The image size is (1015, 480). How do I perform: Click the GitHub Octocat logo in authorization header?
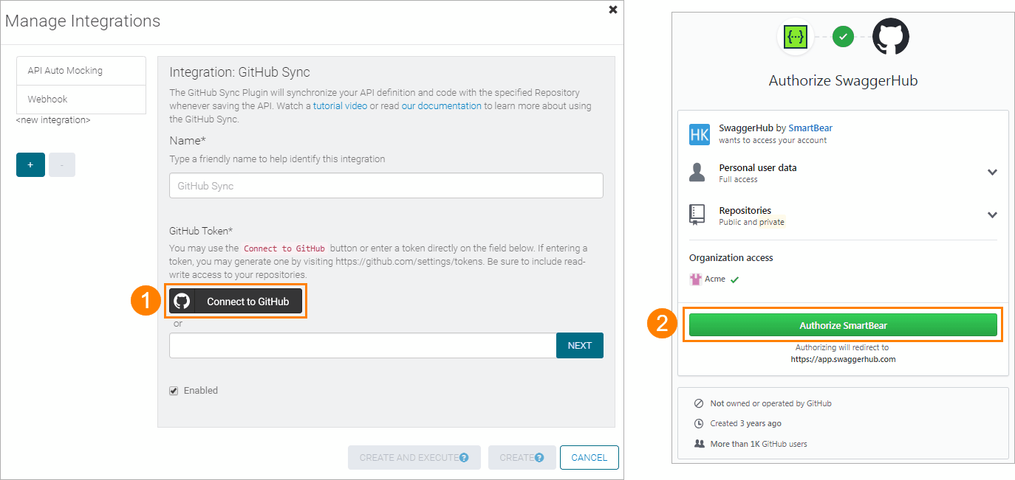(890, 36)
